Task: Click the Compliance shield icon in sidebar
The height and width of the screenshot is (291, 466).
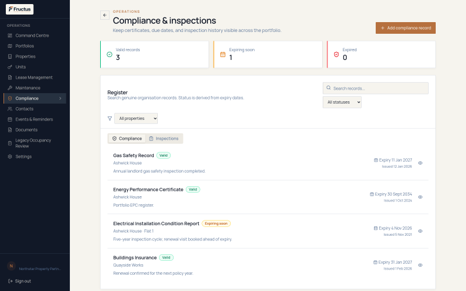Action: [x=10, y=98]
